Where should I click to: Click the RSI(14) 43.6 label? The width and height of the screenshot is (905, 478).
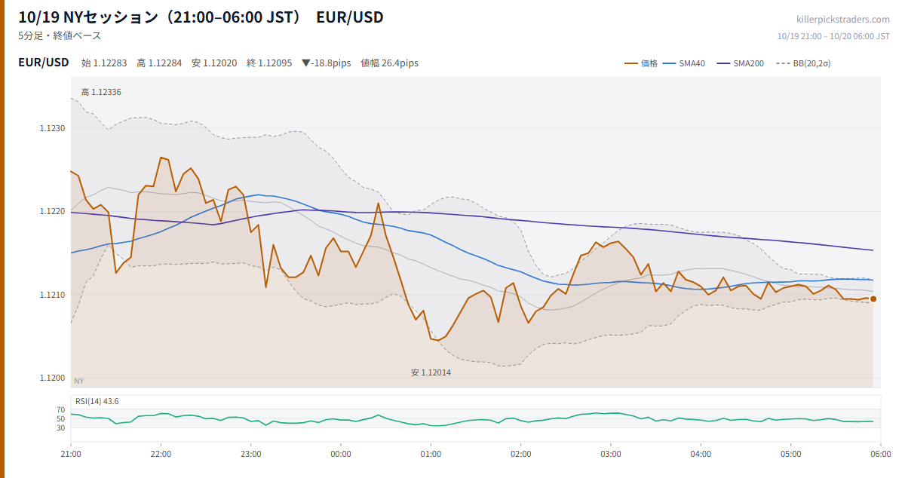coord(97,401)
